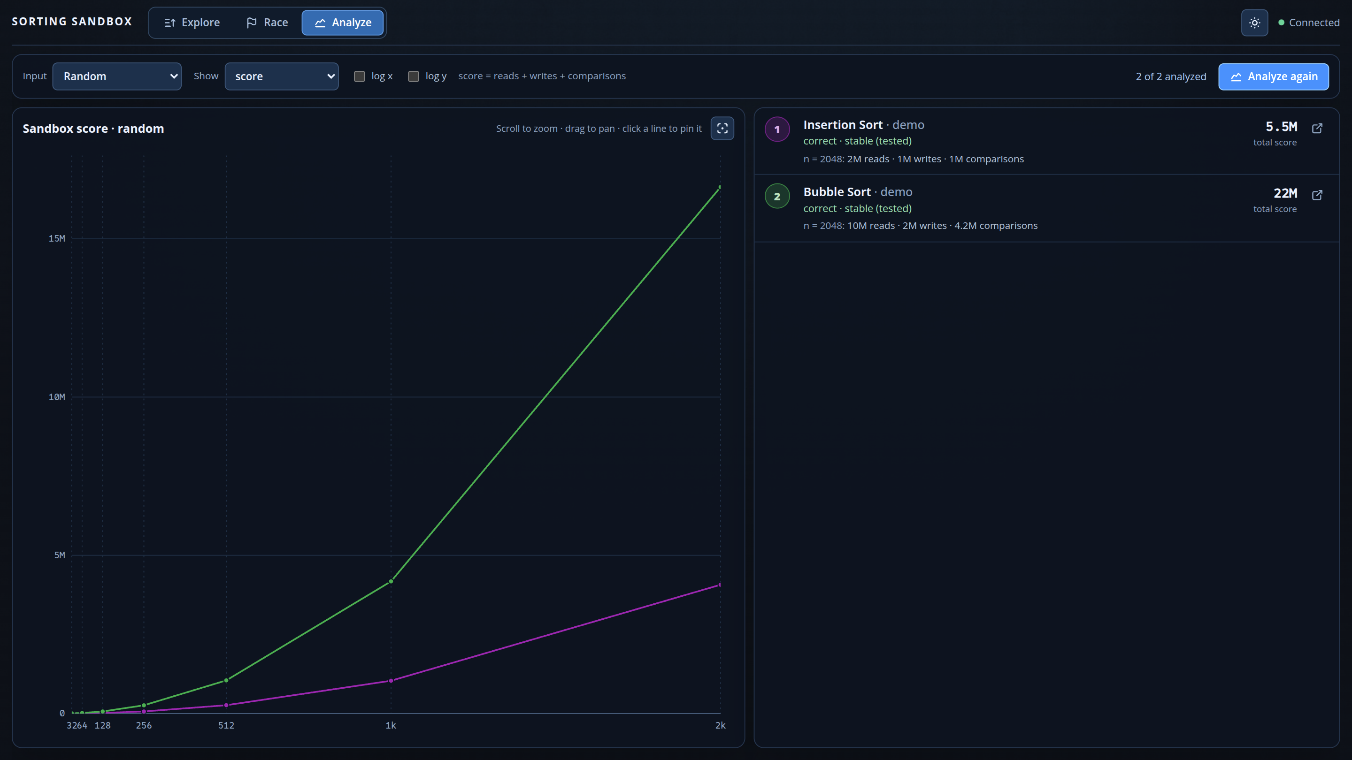Viewport: 1352px width, 760px height.
Task: Open Insertion Sort external link icon
Action: [1317, 128]
